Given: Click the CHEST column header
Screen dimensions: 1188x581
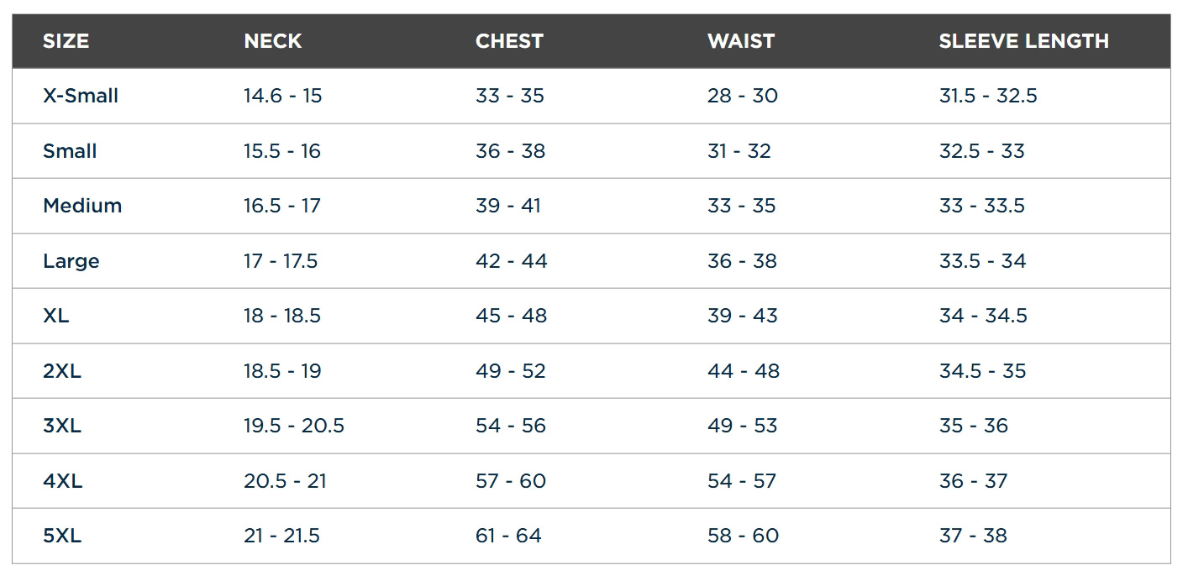Looking at the screenshot, I should coord(509,41).
